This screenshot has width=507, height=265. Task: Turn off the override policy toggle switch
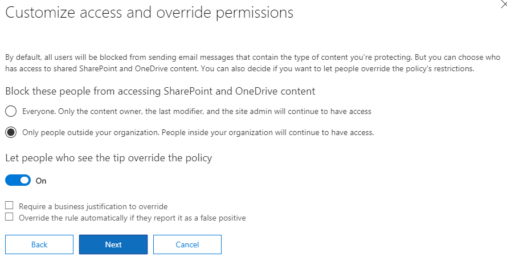18,181
